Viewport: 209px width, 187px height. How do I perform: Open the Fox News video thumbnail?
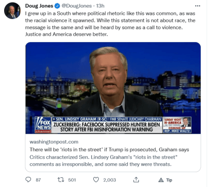(113, 88)
